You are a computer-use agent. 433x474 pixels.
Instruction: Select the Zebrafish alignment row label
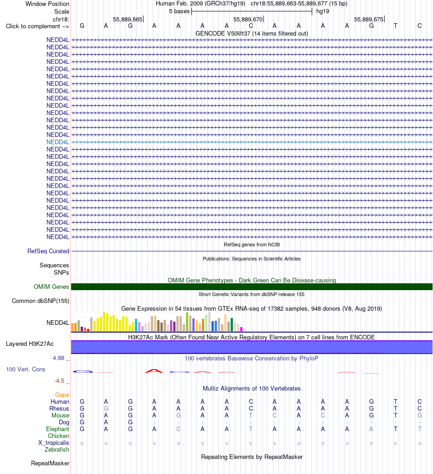pos(57,450)
